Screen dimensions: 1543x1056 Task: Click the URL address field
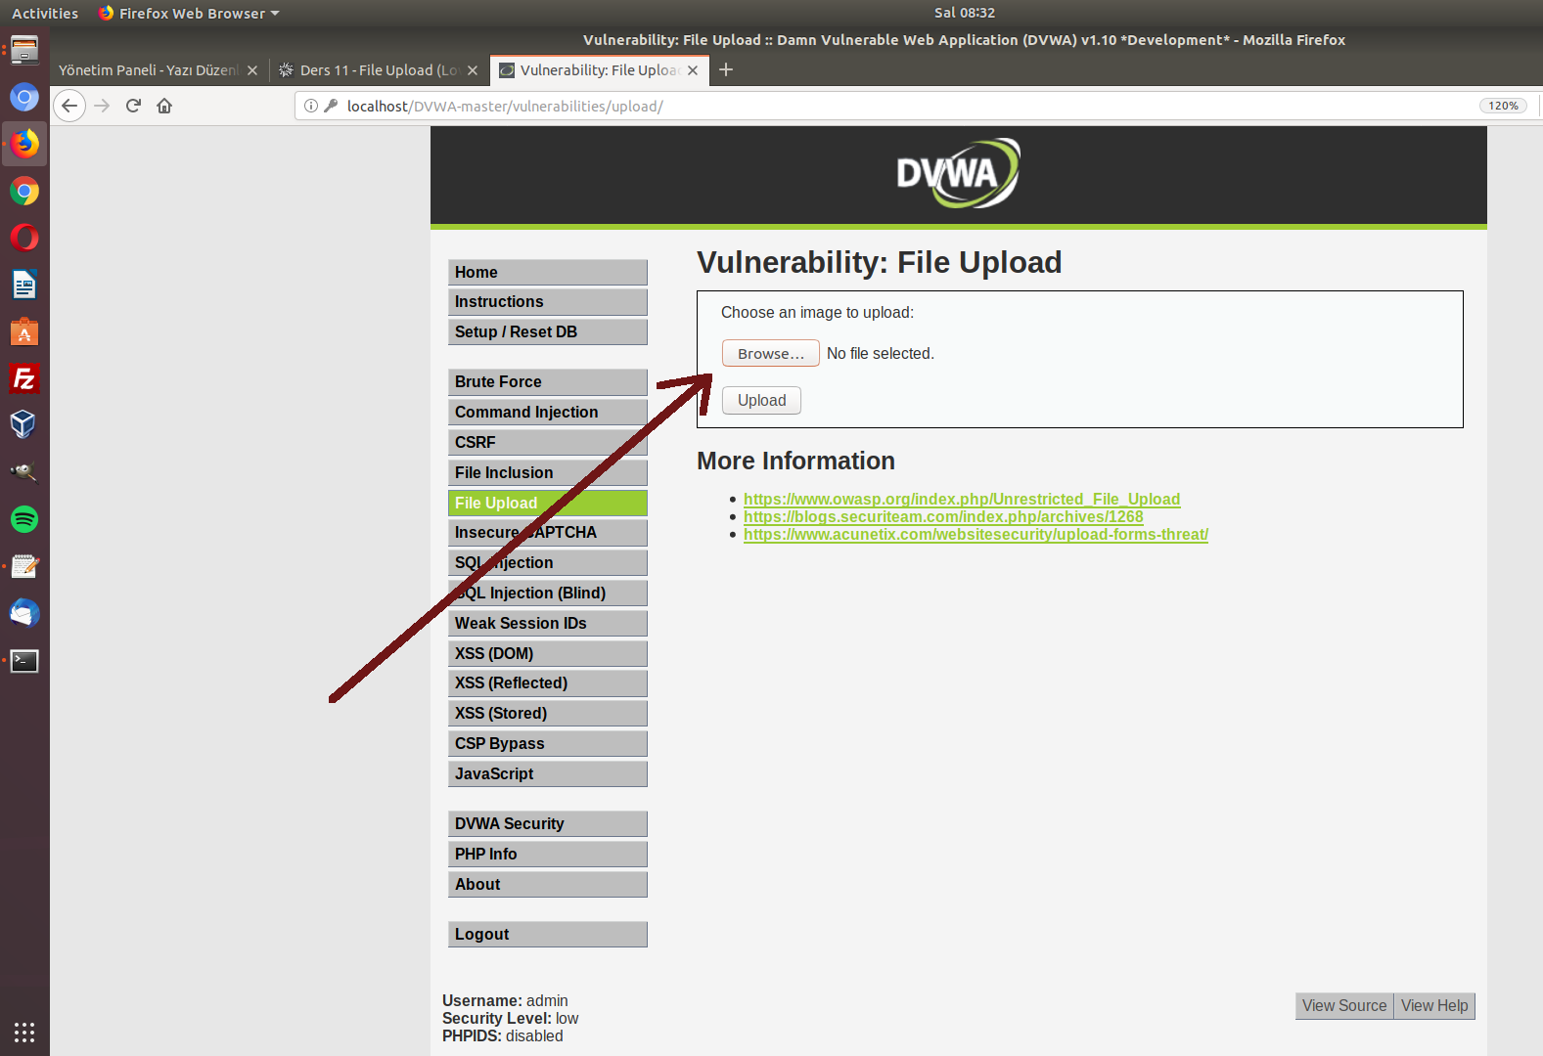coord(910,106)
